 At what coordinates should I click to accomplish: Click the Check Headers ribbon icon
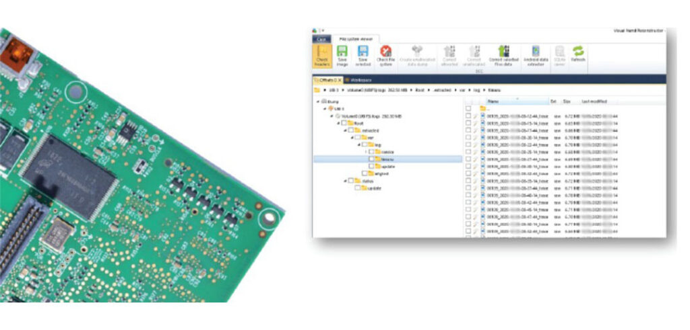(322, 54)
